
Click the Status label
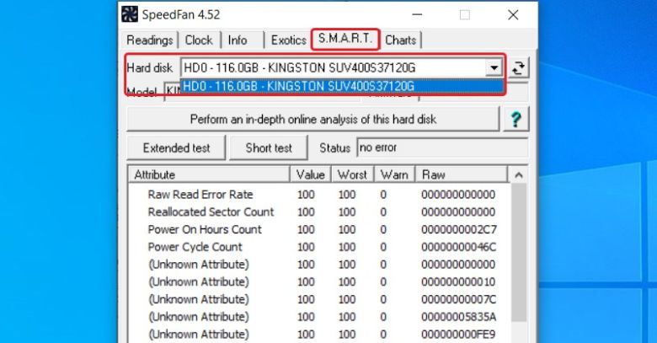click(x=334, y=148)
